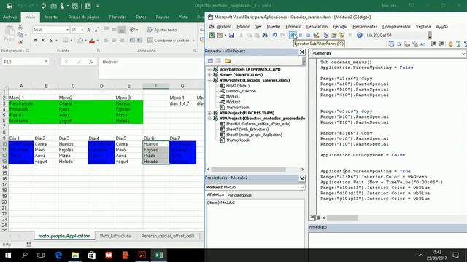This screenshot has width=467, height=262.
Task: Open Name Box dropdown showing F10
Action: 46,62
